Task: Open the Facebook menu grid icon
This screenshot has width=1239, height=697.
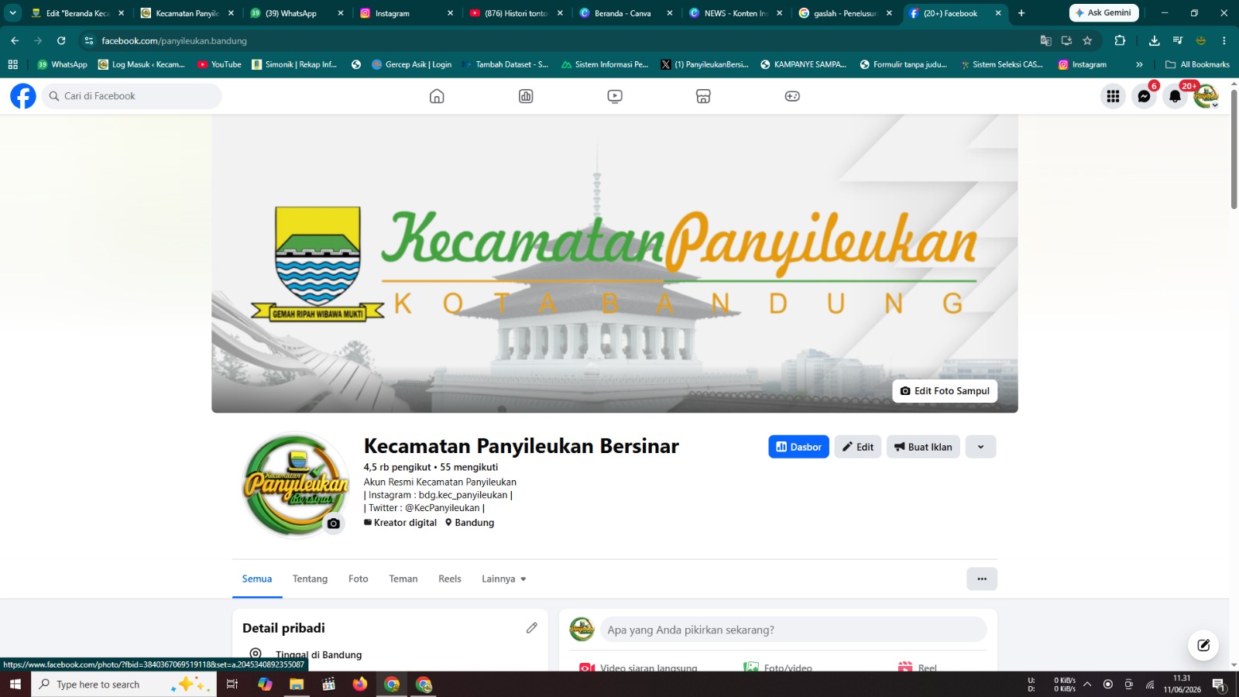Action: (x=1113, y=96)
